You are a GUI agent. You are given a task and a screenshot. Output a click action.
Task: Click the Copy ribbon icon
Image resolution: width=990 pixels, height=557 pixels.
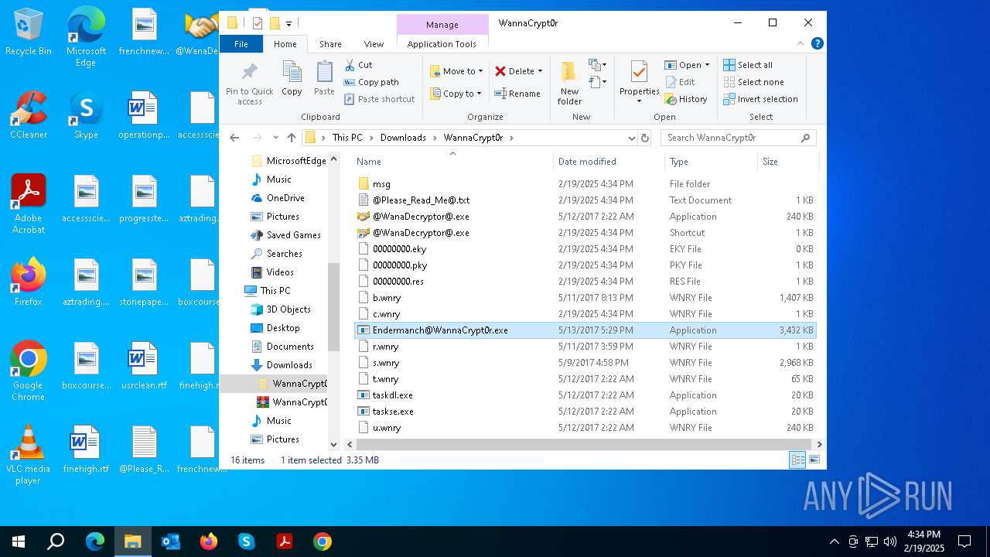tap(292, 79)
